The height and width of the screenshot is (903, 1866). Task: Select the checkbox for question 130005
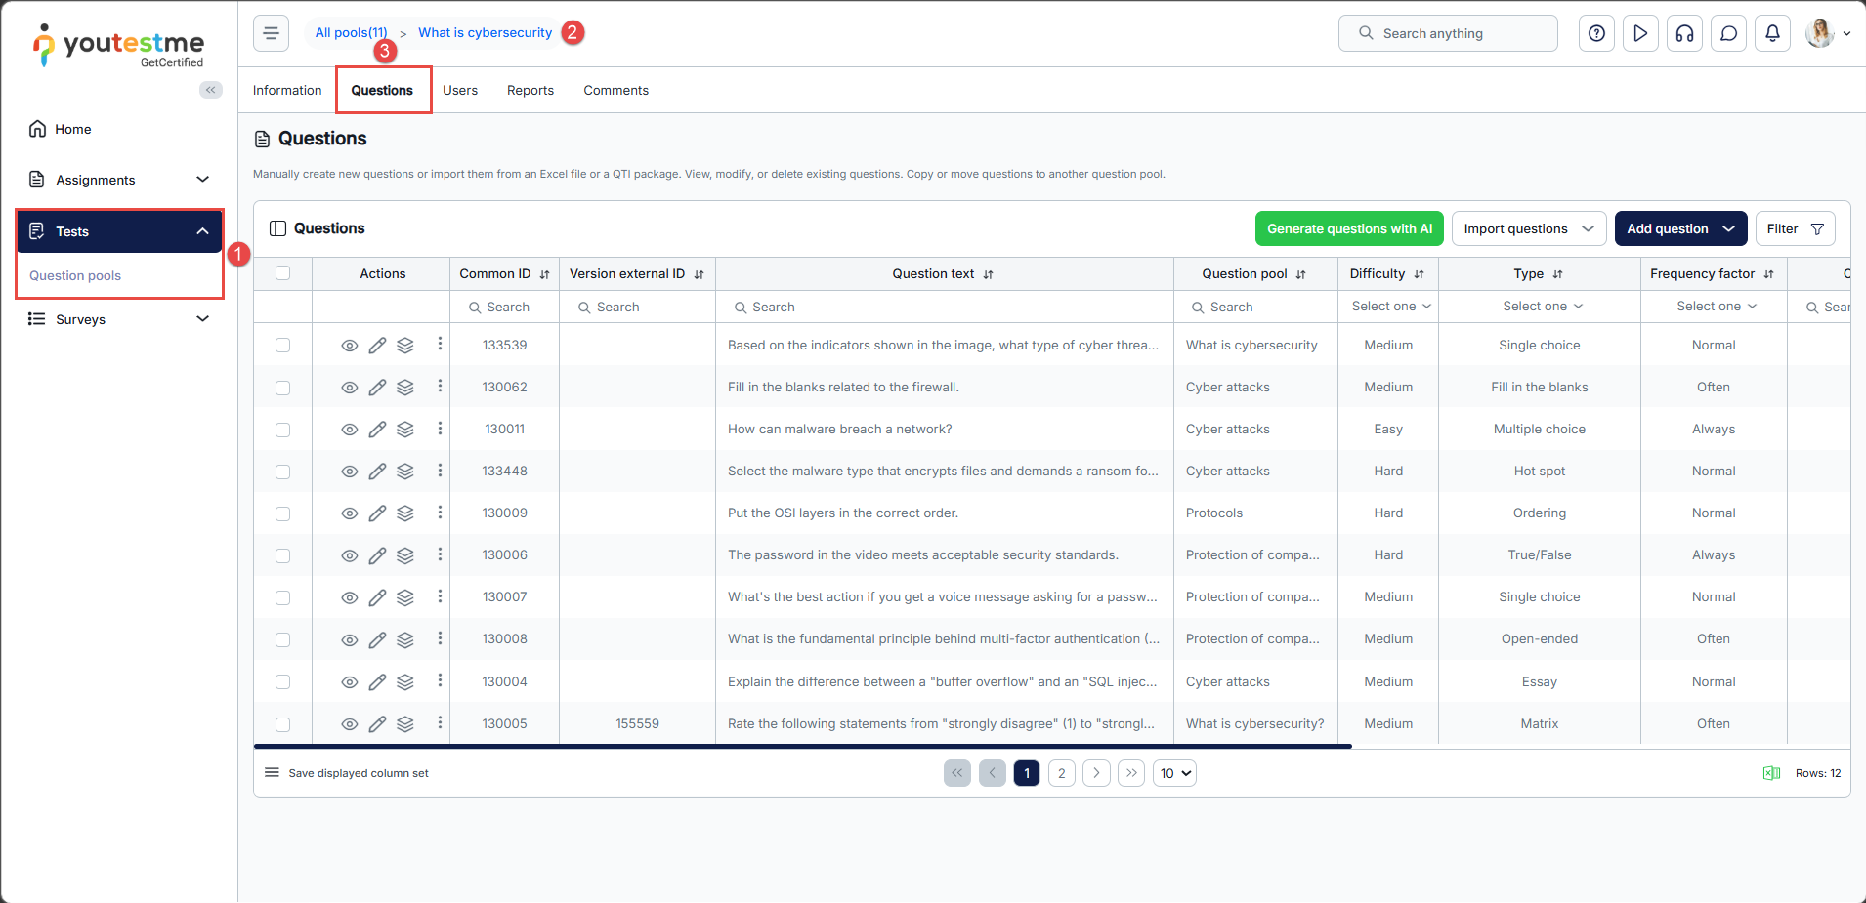[x=283, y=724]
